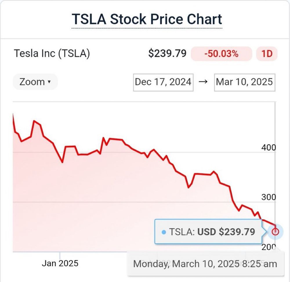Screen dimensions: 290x282
Task: Click the -50.03% change badge
Action: coord(221,54)
